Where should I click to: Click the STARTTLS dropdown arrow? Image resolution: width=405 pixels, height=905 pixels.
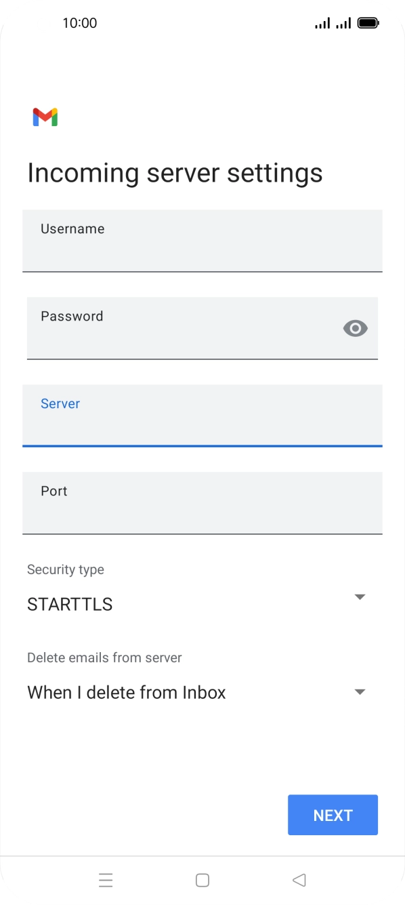(360, 597)
